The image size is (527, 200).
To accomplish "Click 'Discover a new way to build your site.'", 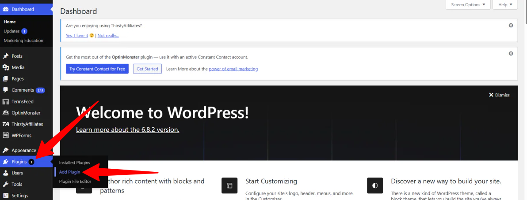I will (446, 181).
